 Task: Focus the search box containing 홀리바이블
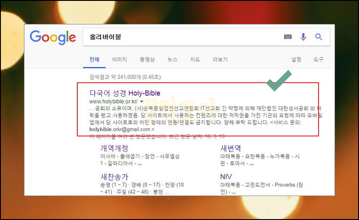click(206, 37)
